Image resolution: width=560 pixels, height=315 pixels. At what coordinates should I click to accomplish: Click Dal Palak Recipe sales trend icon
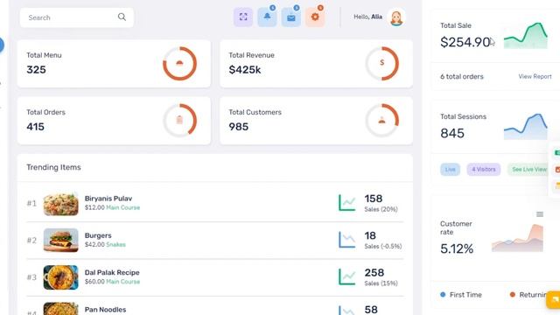pos(346,276)
